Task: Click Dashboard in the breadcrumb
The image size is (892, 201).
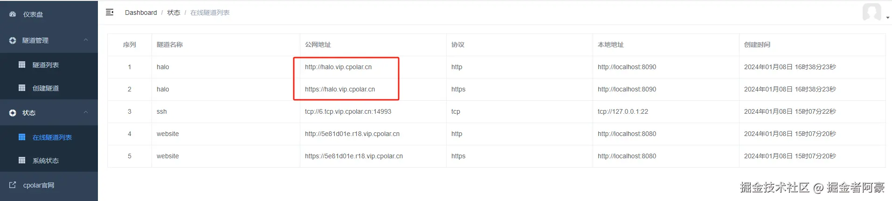Action: (x=141, y=13)
